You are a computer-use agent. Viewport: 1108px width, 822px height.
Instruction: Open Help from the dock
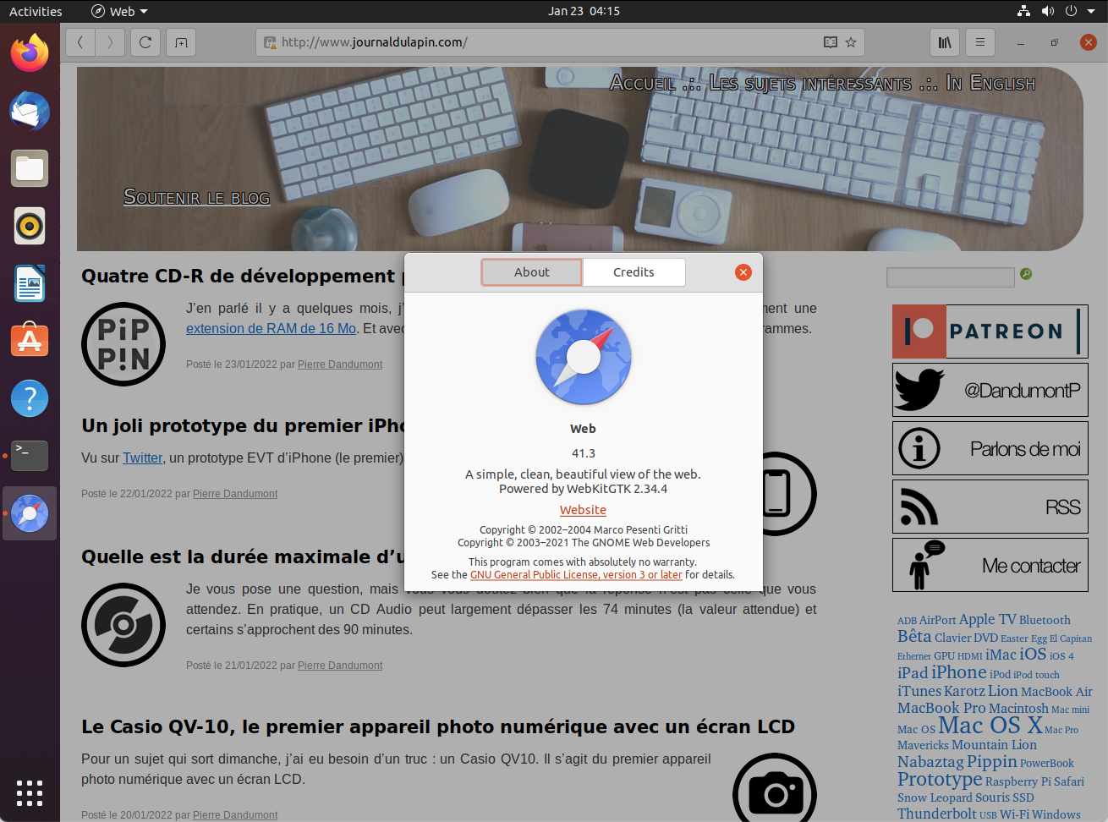30,398
